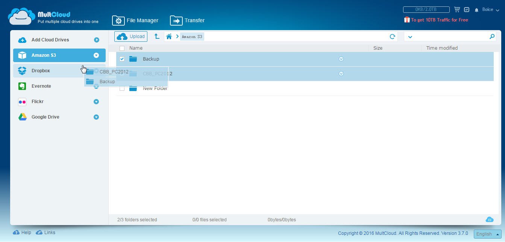Open the shopping cart icon
Screen dimensions: 505x242
pos(457,9)
